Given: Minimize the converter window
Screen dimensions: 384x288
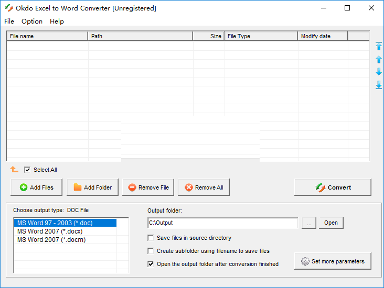Looking at the screenshot, I should pyautogui.click(x=324, y=8).
